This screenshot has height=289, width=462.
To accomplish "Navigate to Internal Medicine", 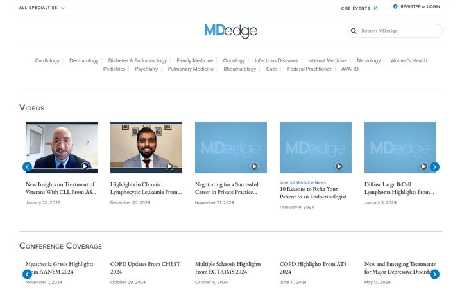I will point(327,60).
